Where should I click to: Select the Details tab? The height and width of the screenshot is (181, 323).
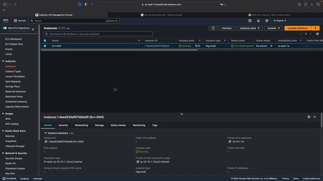point(48,125)
